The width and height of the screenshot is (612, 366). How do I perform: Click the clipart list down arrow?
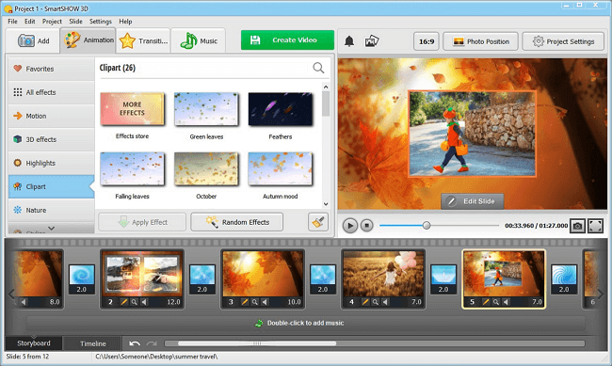pos(326,204)
